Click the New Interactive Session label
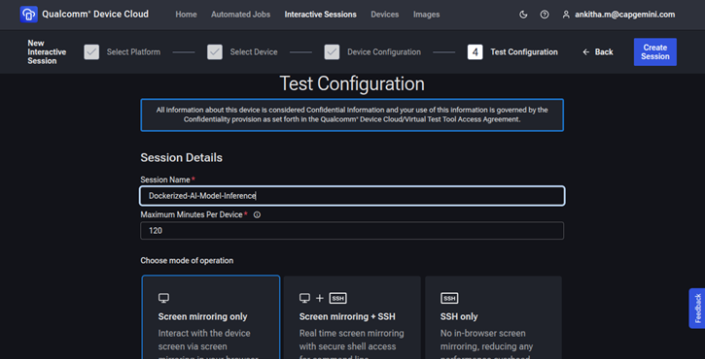 [x=47, y=52]
